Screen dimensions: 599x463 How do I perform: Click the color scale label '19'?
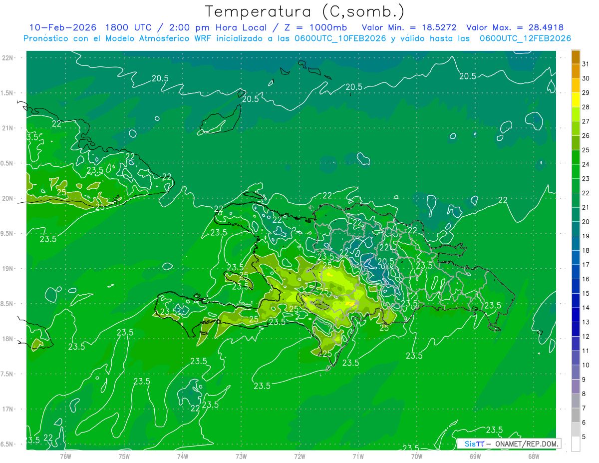pos(586,236)
